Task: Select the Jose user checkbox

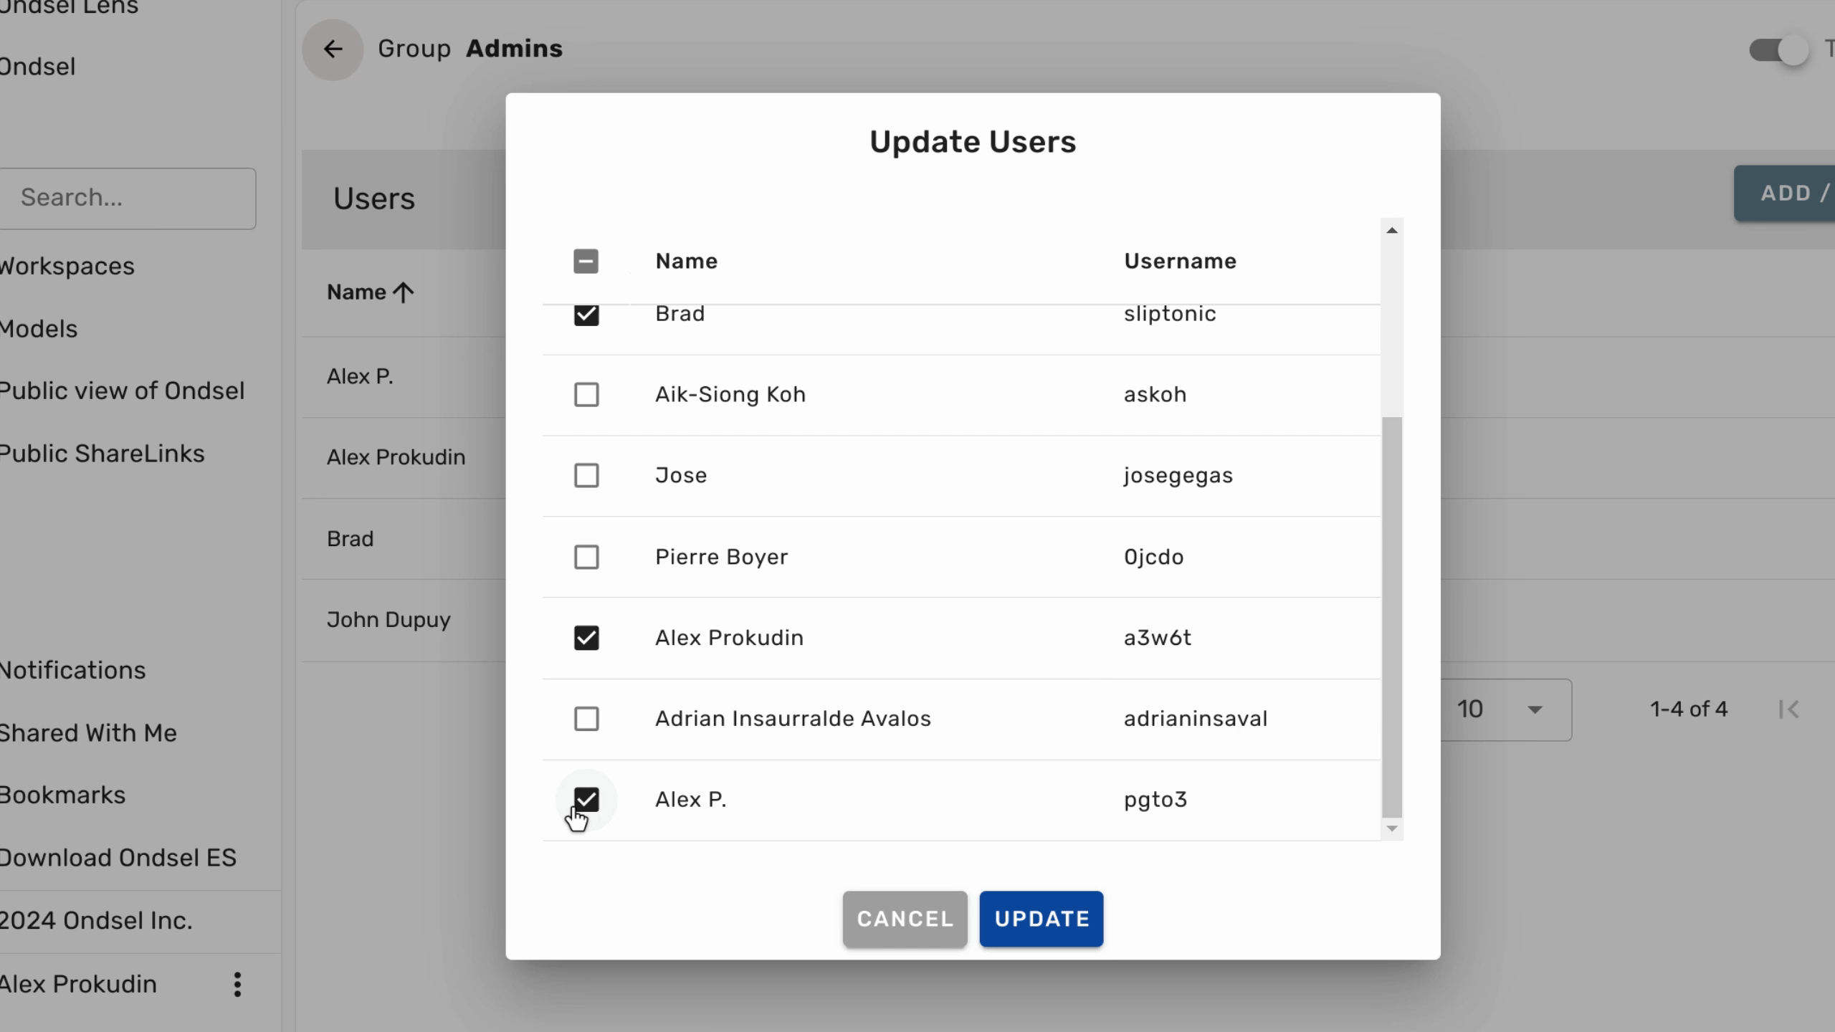Action: [x=586, y=476]
